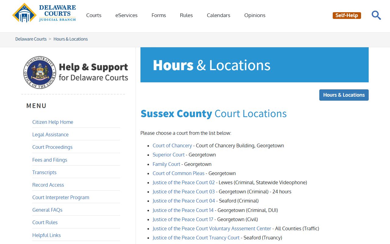Go to Delaware Courts breadcrumb link
The height and width of the screenshot is (244, 390).
[31, 39]
